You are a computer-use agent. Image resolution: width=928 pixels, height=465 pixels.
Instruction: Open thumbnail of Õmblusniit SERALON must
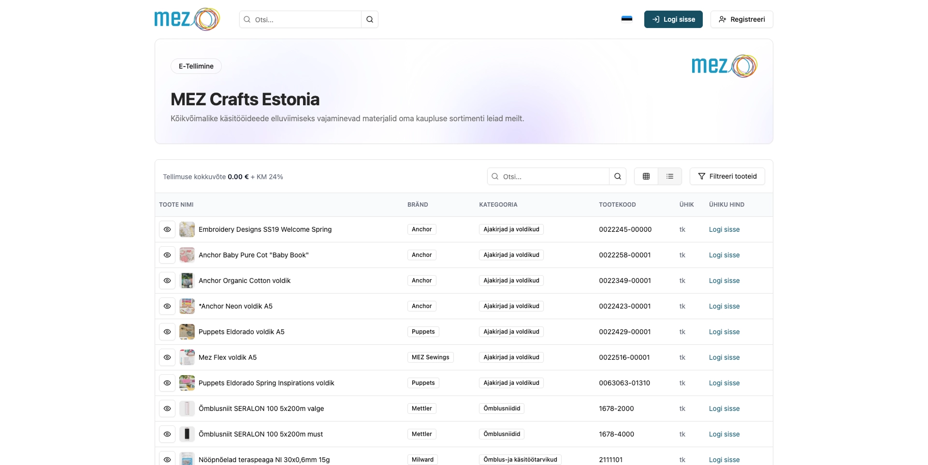pyautogui.click(x=187, y=434)
